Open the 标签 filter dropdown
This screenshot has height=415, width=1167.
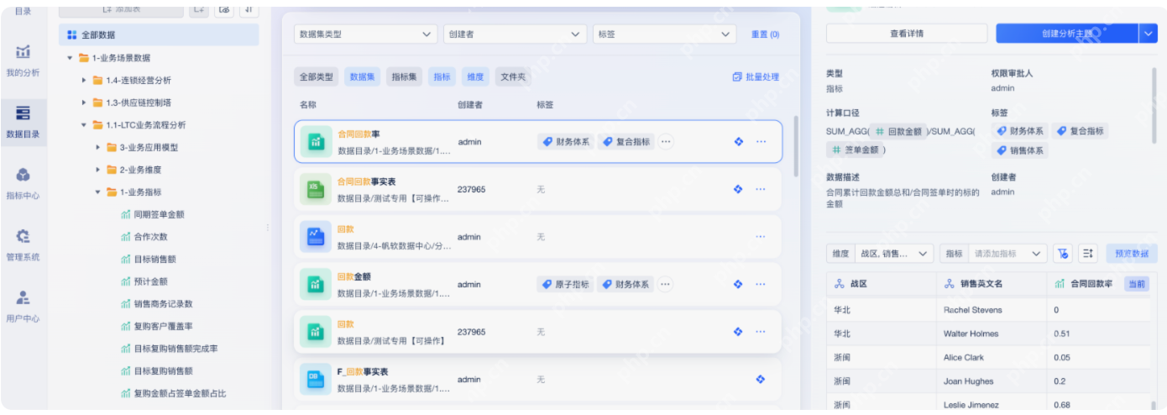[x=664, y=34]
